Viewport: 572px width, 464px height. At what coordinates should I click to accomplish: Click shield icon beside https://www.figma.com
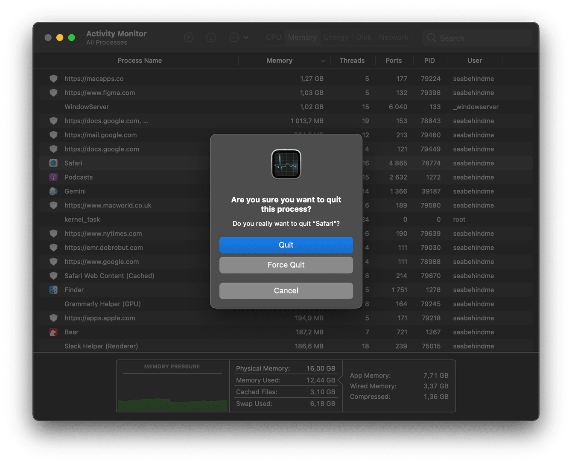[x=53, y=93]
